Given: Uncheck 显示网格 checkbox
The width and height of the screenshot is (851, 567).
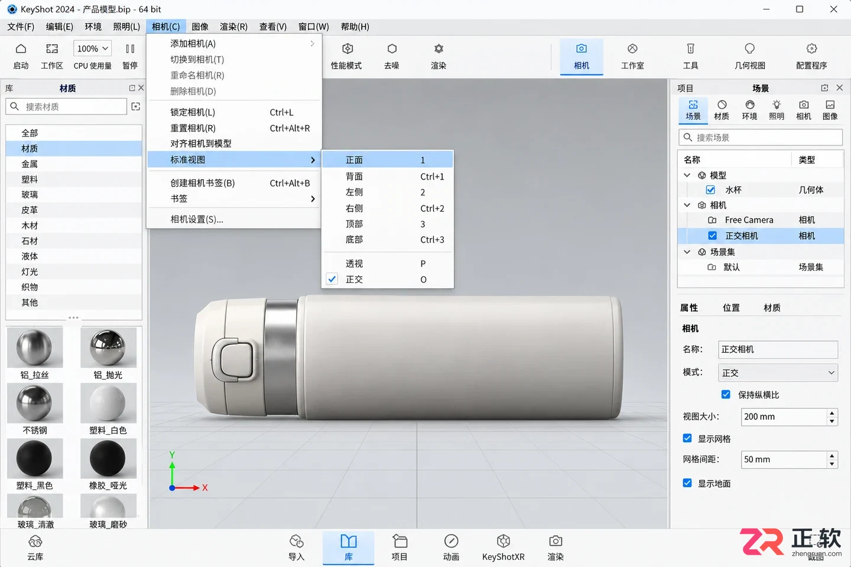Looking at the screenshot, I should pos(687,438).
